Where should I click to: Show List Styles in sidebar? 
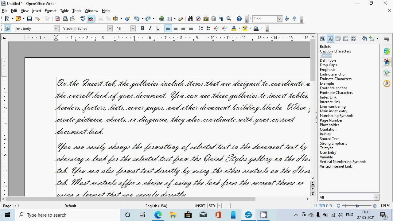[x=353, y=39]
